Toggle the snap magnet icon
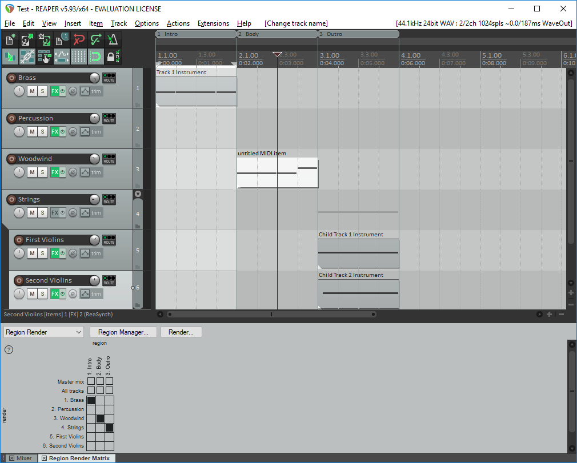This screenshot has height=463, width=577. (96, 57)
